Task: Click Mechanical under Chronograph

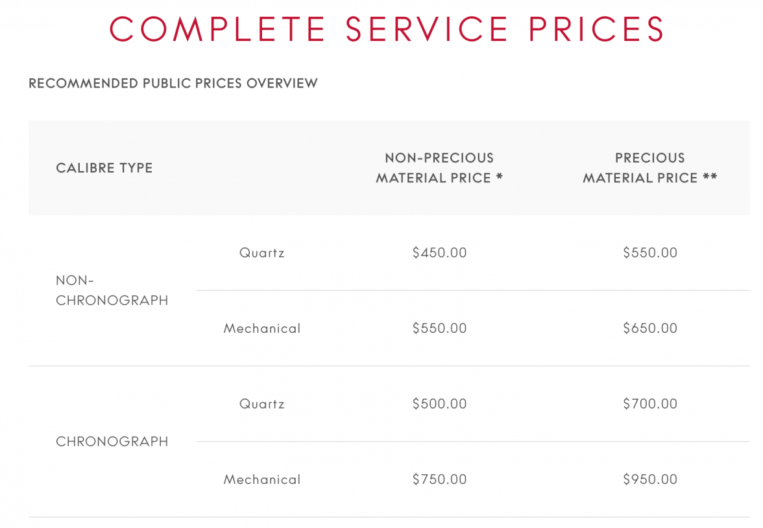Action: tap(262, 480)
